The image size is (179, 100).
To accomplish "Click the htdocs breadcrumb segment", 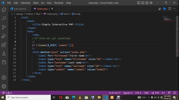I will pyautogui.click(x=30, y=14).
